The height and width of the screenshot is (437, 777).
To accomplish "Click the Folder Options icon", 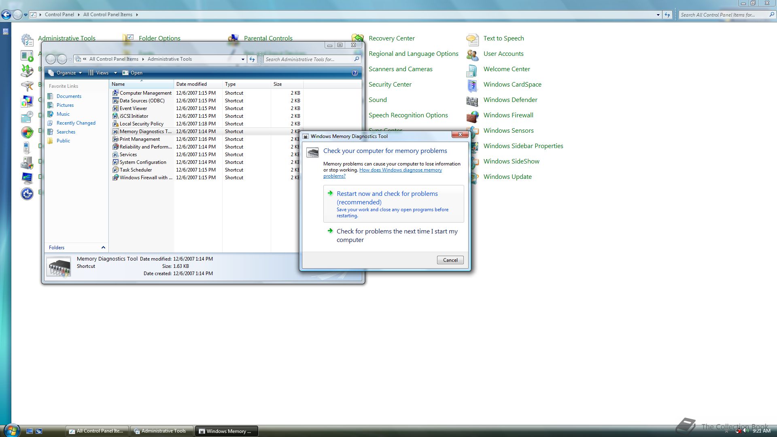I will (x=128, y=38).
